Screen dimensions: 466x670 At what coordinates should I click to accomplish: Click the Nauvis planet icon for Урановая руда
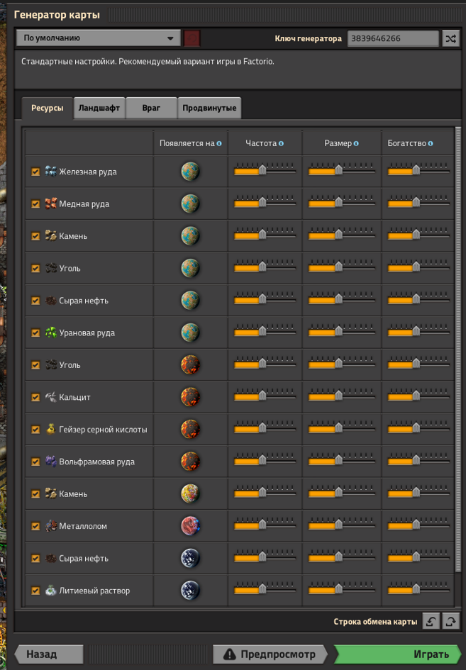pos(190,333)
